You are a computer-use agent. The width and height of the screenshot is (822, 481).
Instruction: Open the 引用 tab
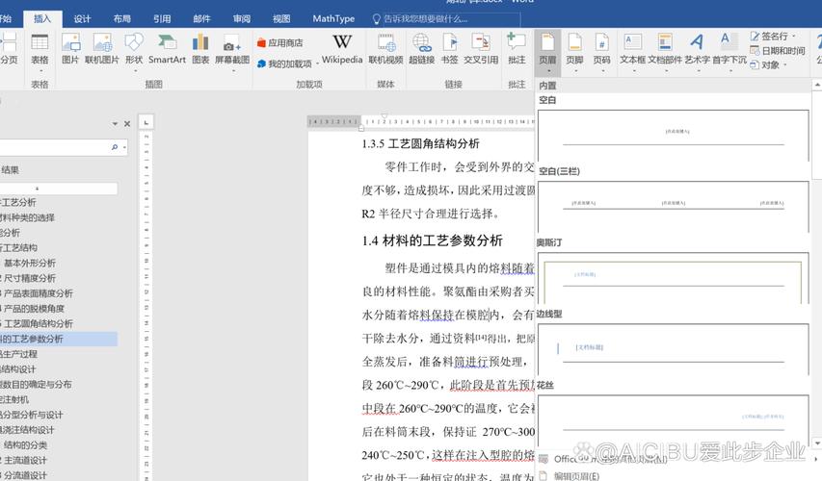tap(162, 19)
